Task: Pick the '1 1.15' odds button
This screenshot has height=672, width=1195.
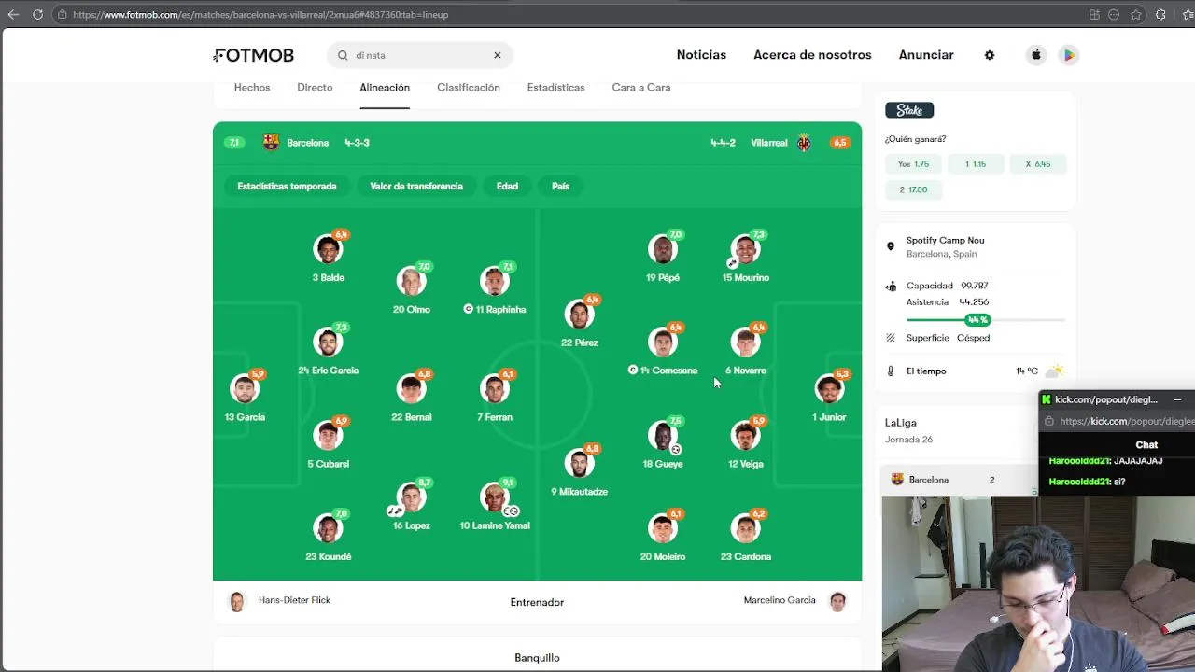Action: point(976,164)
